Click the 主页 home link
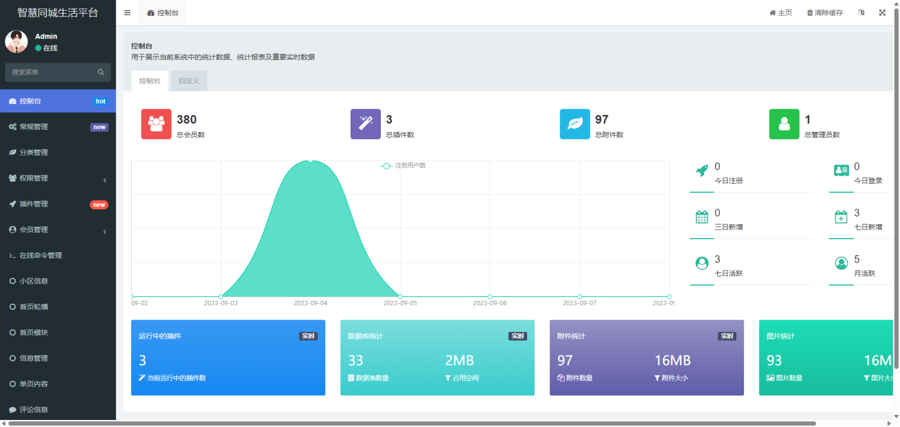900x427 pixels. pos(781,13)
